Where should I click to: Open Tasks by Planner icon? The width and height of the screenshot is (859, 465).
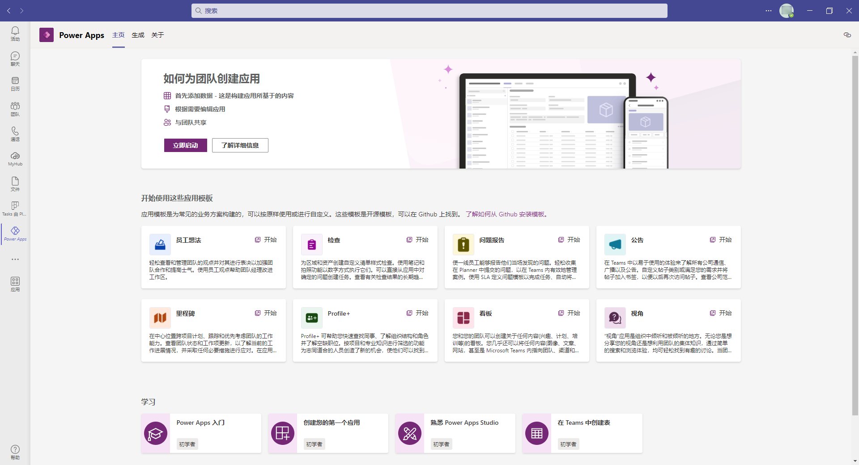click(15, 208)
